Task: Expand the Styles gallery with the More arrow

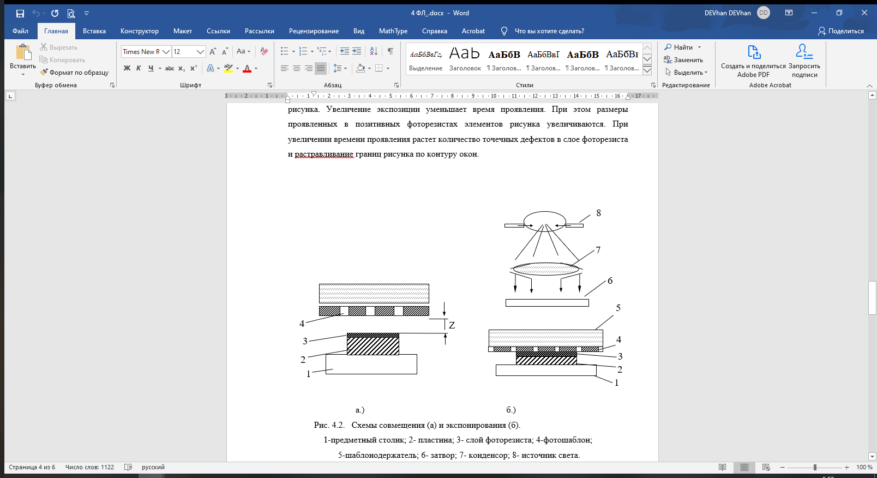Action: [647, 70]
